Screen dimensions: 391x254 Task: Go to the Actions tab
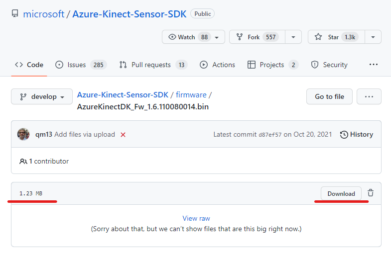pyautogui.click(x=217, y=65)
